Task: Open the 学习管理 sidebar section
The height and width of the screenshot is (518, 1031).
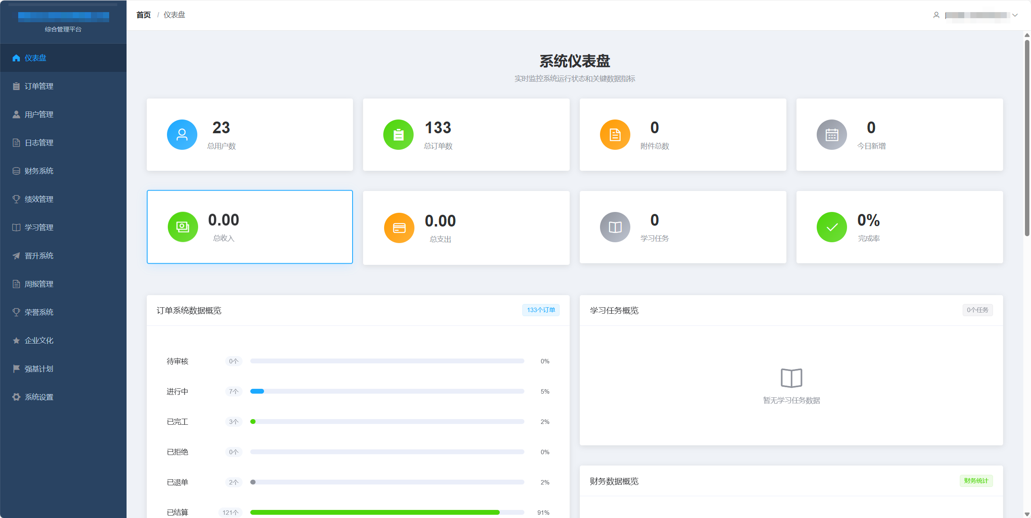Action: [38, 227]
